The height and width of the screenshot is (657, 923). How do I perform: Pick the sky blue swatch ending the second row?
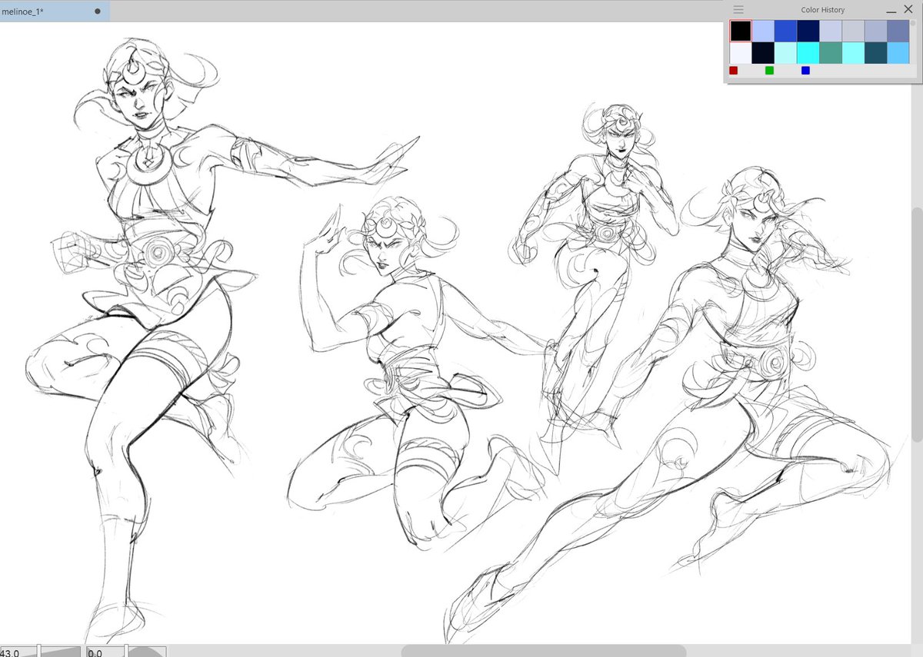click(898, 53)
